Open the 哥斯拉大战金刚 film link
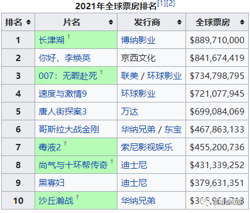Screen dimensions: 250x213 pyautogui.click(x=69, y=130)
